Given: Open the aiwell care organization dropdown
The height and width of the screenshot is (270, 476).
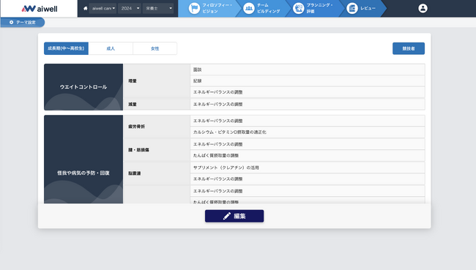Looking at the screenshot, I should click(x=103, y=9).
